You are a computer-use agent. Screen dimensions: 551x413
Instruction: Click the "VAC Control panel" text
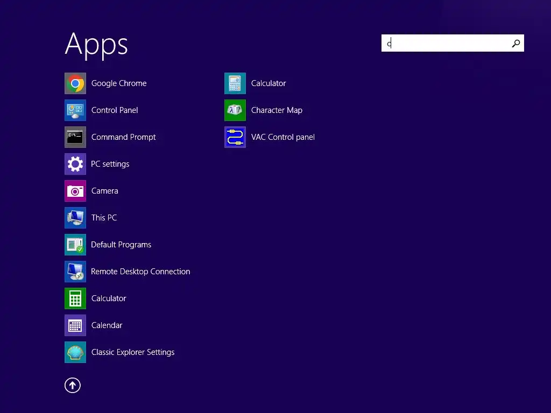pos(283,137)
